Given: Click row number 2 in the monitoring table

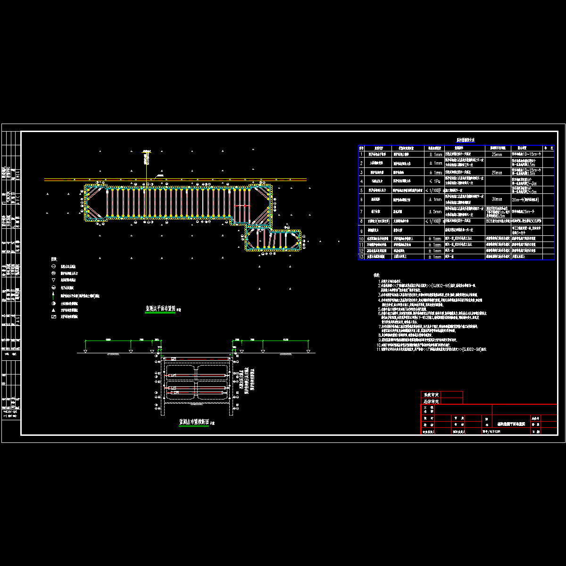Looking at the screenshot, I should point(362,163).
